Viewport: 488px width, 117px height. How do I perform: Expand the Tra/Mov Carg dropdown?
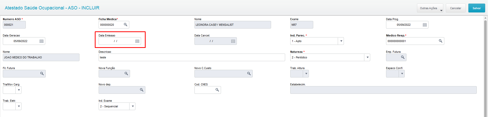pos(19,90)
